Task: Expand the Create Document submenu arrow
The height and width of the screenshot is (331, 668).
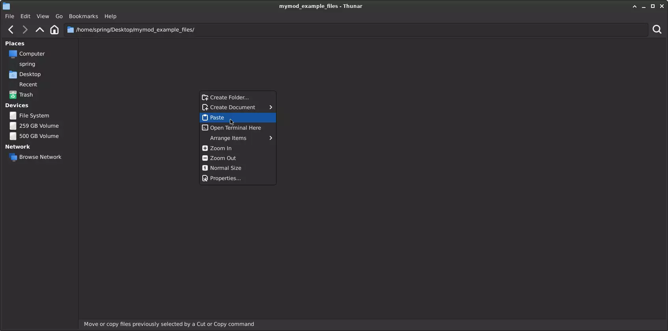Action: coord(271,107)
